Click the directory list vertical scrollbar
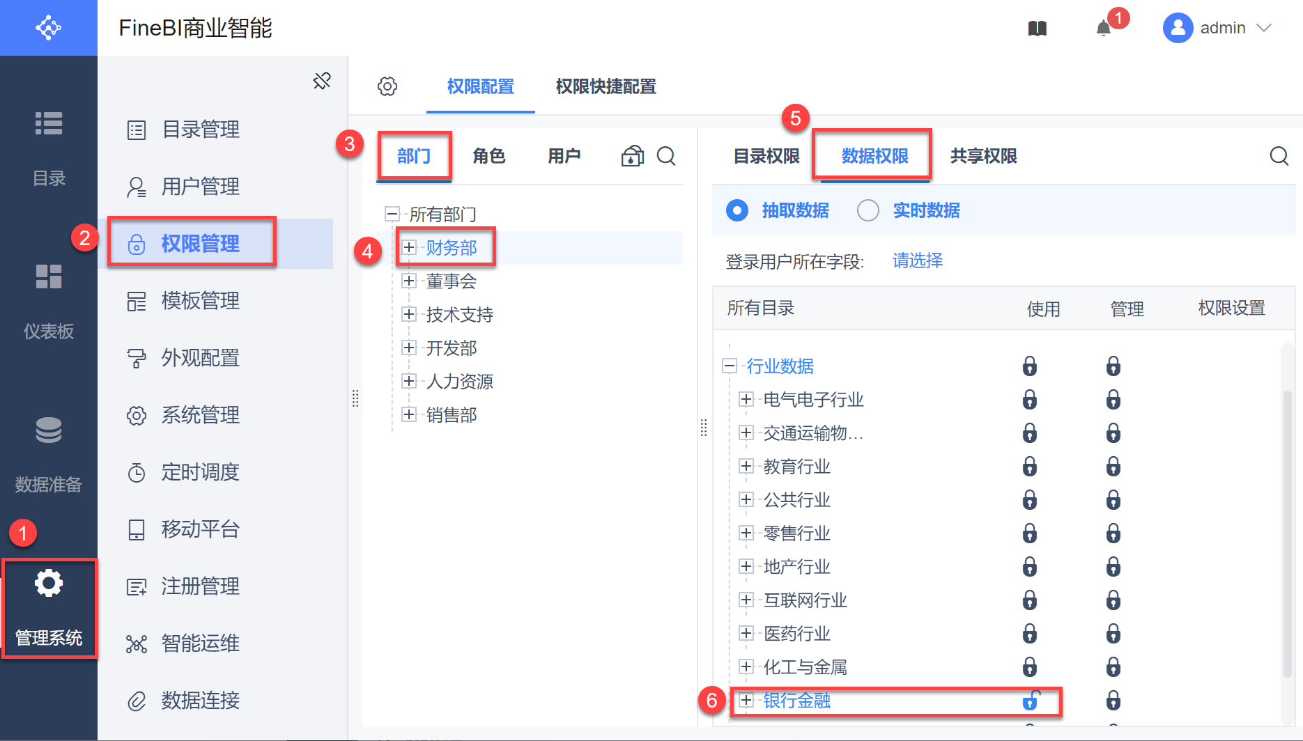The height and width of the screenshot is (741, 1303). [x=1288, y=533]
